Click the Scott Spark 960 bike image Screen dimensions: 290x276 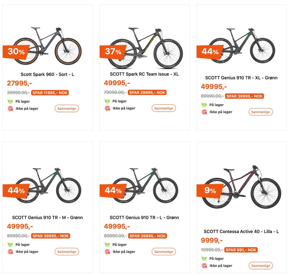click(48, 45)
